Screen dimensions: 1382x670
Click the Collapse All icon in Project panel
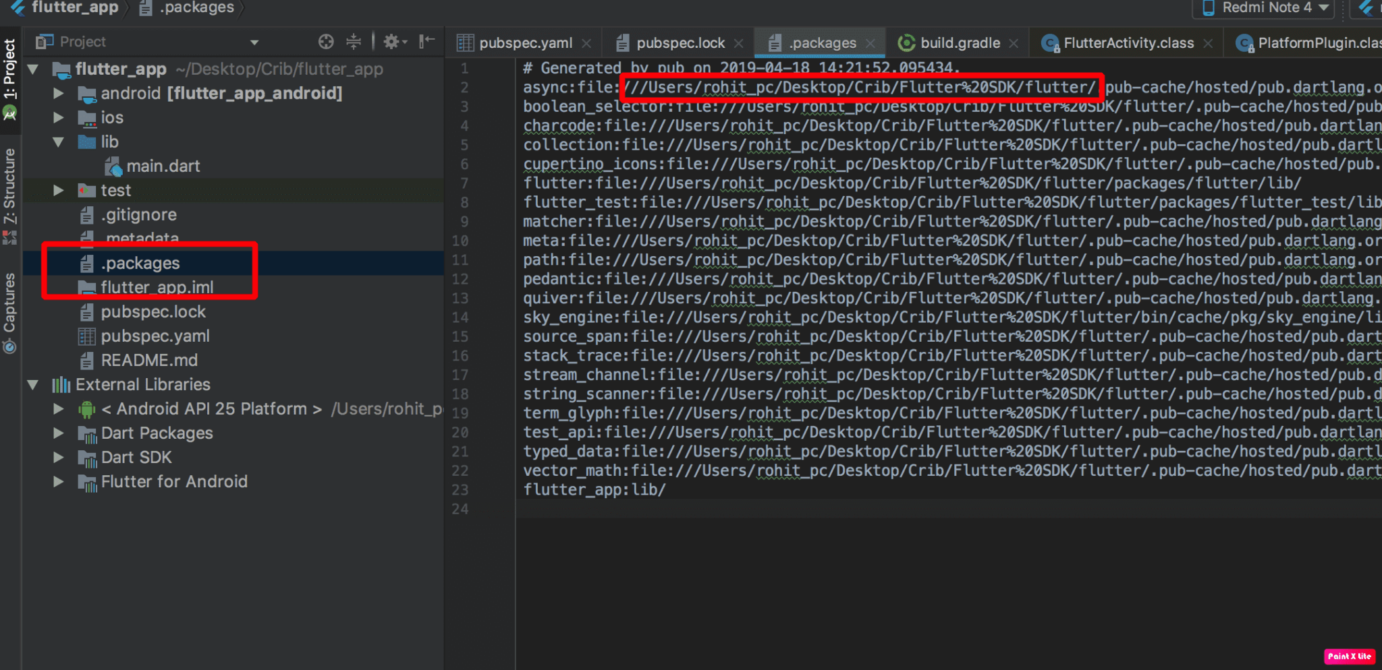[x=354, y=42]
